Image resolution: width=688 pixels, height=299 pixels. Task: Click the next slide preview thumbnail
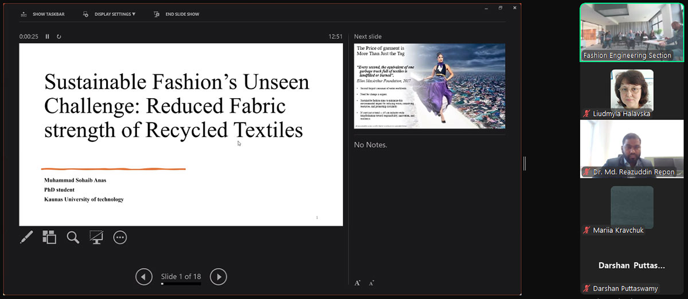point(429,86)
